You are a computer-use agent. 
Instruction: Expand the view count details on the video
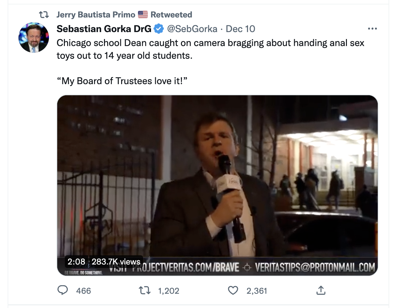(x=116, y=262)
